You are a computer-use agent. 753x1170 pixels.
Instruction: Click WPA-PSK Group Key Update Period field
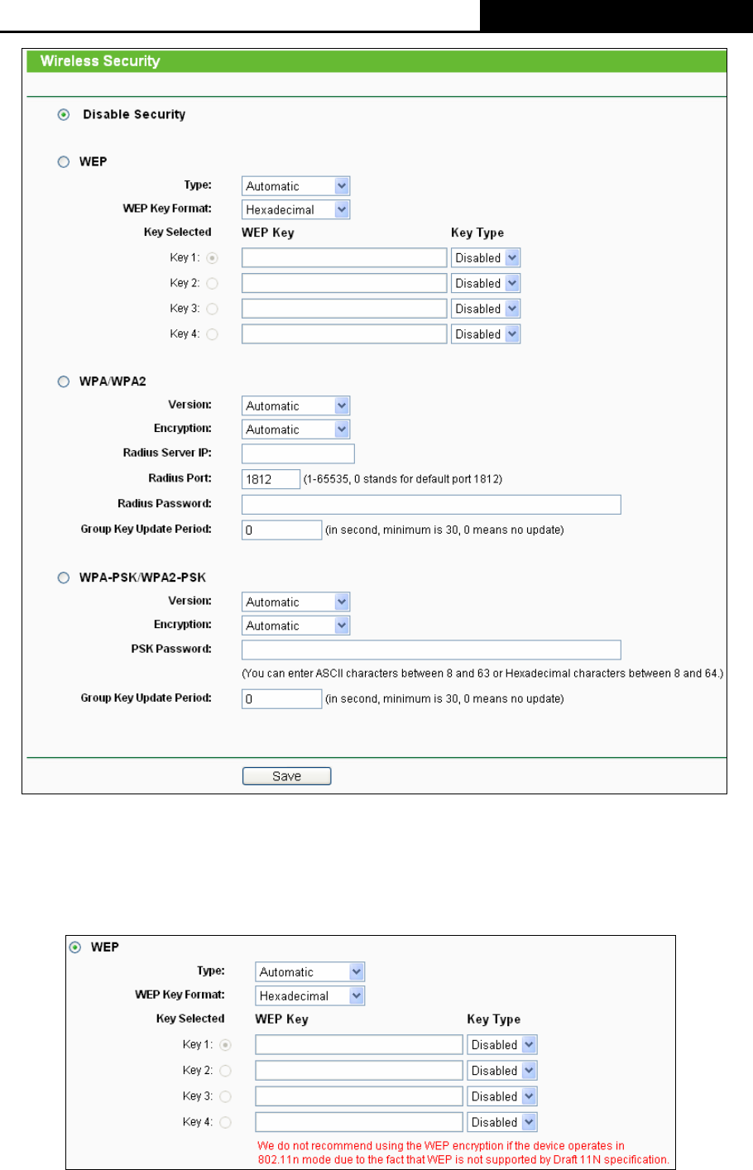(281, 699)
